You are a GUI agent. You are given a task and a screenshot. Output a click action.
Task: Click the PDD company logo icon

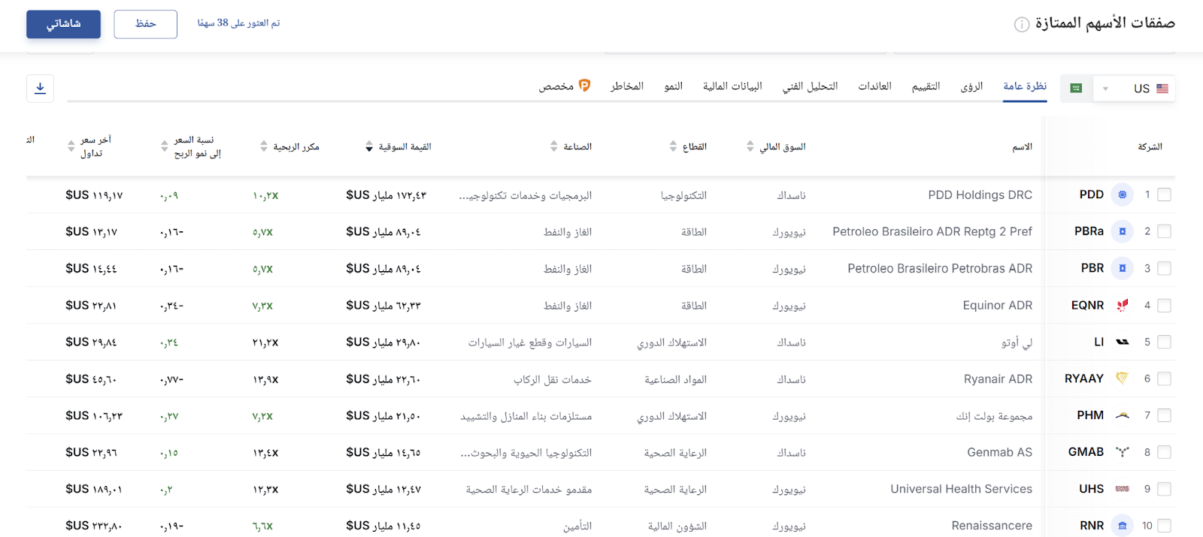(1123, 195)
